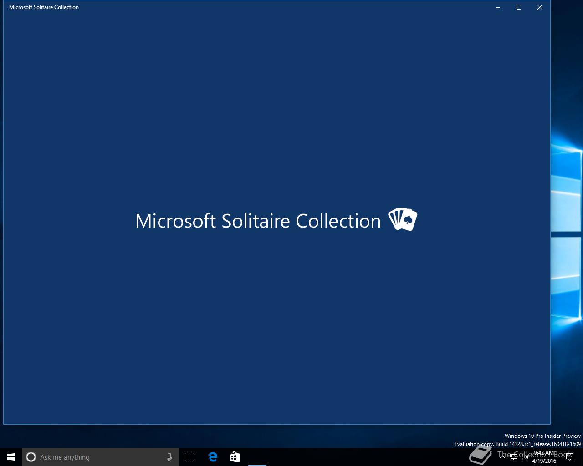This screenshot has height=466, width=583.
Task: Click the large Microsoft Solitaire Collection splash text
Action: pyautogui.click(x=258, y=221)
